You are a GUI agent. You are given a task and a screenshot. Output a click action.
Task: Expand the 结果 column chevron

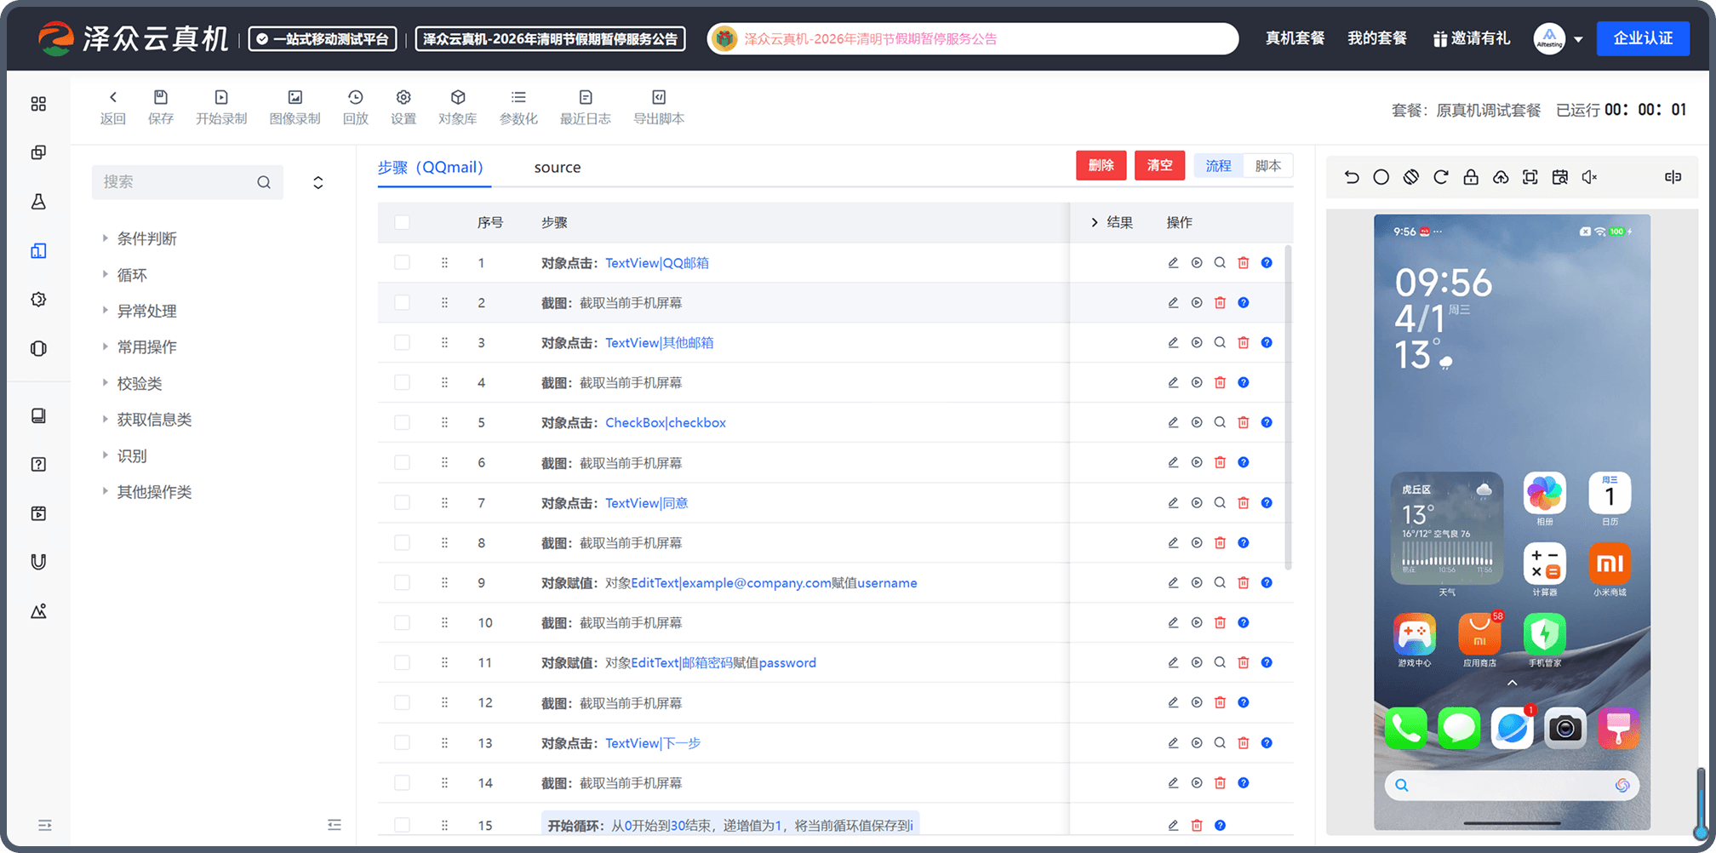(x=1095, y=222)
